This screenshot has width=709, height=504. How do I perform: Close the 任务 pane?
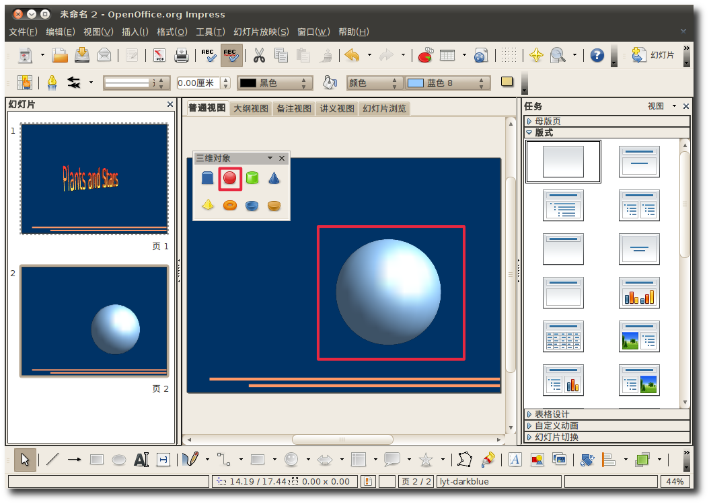686,106
